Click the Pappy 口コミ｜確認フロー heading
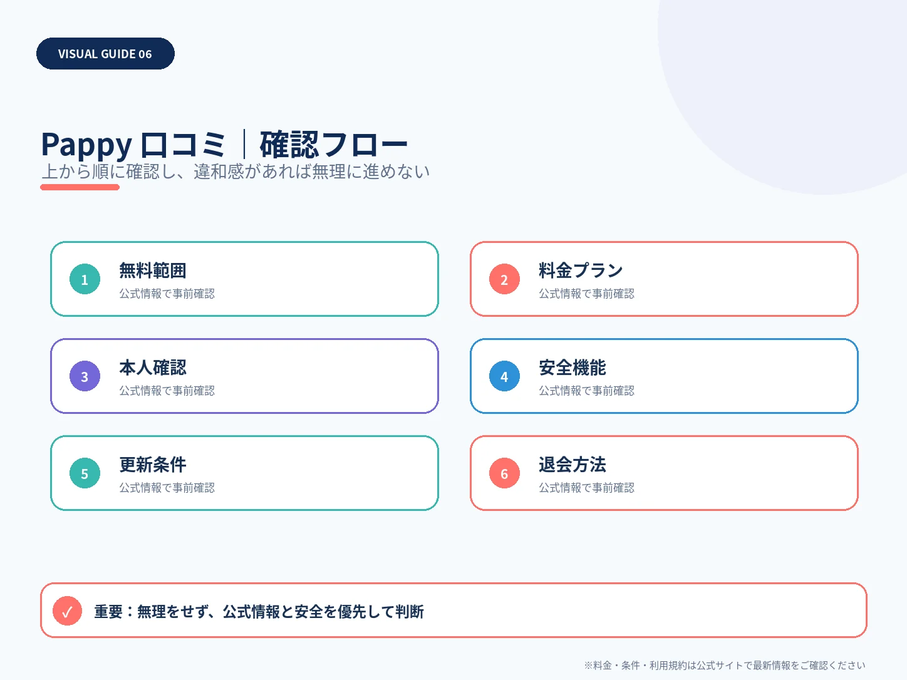The height and width of the screenshot is (680, 907). [224, 145]
